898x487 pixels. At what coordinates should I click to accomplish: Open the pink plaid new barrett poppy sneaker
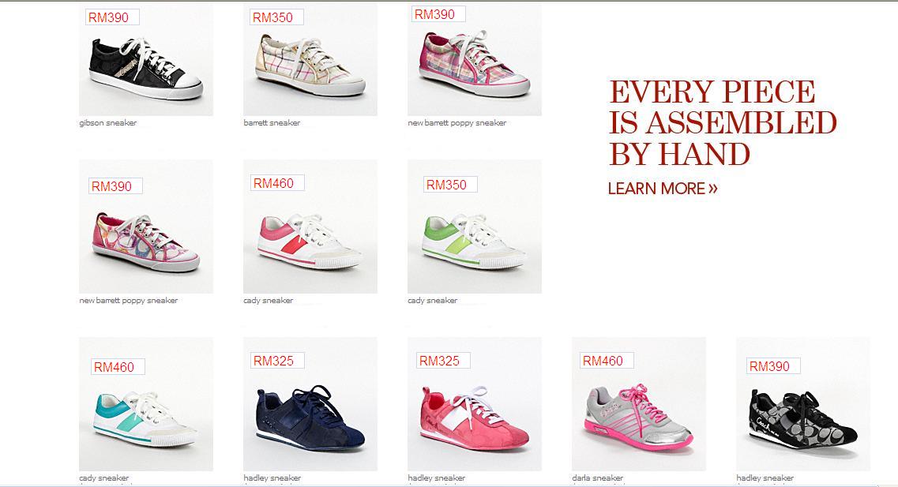tap(474, 59)
